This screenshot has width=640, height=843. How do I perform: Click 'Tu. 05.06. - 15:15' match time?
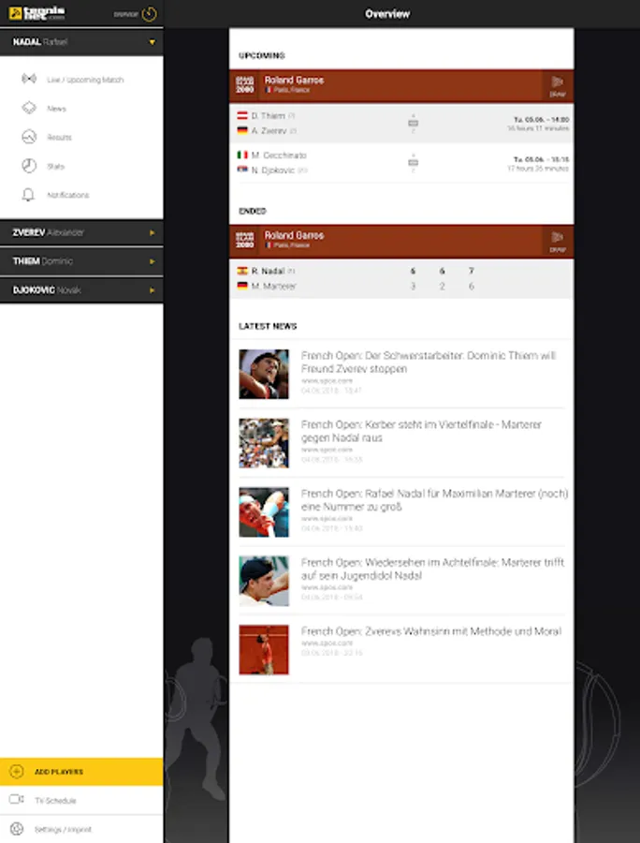[541, 159]
